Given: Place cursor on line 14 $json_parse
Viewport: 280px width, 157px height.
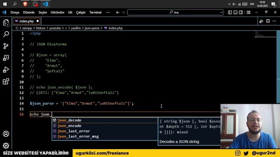Looking at the screenshot, I should (42, 103).
